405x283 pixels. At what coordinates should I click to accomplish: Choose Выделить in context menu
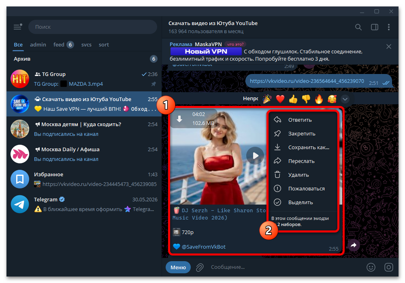[x=303, y=202]
